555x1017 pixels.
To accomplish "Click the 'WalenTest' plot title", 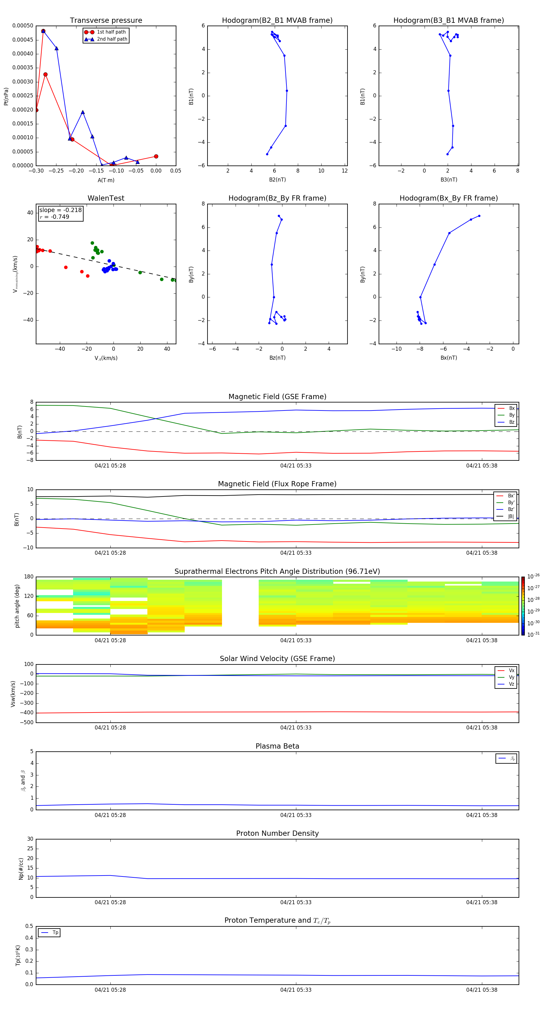I will (x=106, y=198).
